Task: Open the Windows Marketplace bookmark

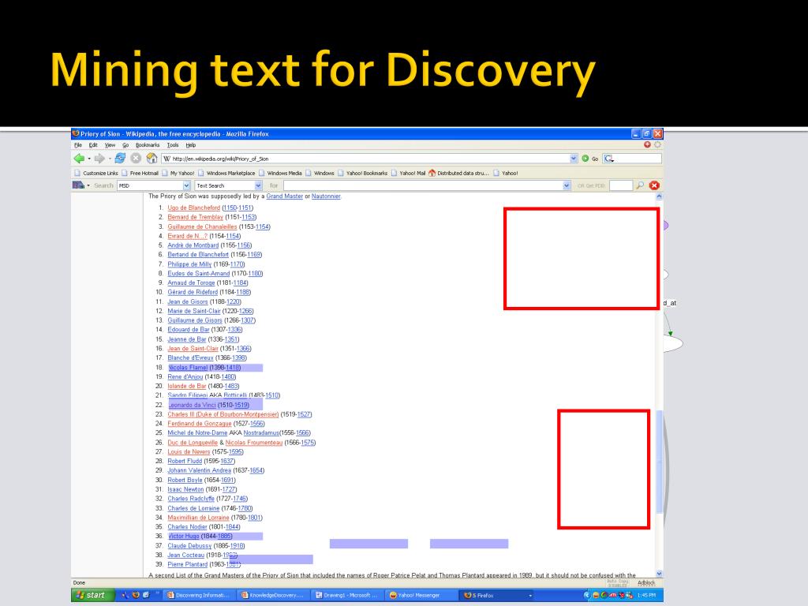Action: pos(226,173)
